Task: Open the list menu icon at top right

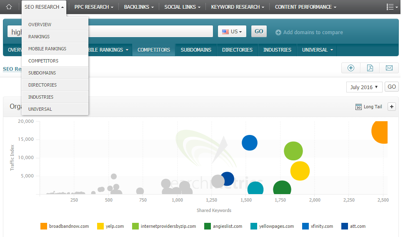Action: (x=392, y=7)
